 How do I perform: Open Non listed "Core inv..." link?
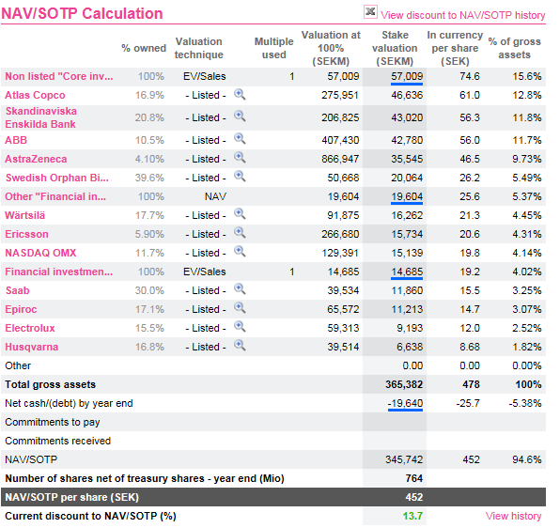point(59,76)
